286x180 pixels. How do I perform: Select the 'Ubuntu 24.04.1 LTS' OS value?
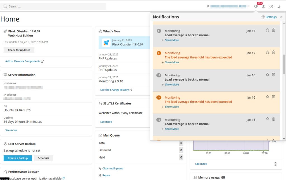click(17, 110)
